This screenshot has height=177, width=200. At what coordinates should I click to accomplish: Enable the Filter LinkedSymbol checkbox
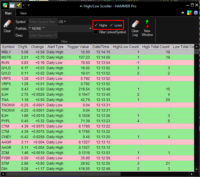tap(96, 32)
